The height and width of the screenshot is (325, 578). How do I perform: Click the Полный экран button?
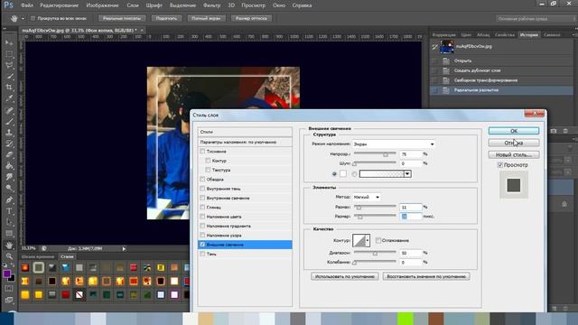click(x=206, y=18)
